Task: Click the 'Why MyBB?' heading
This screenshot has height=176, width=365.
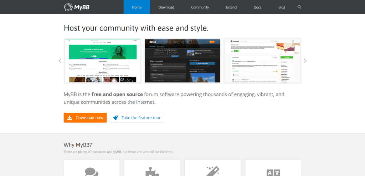Action: 78,145
